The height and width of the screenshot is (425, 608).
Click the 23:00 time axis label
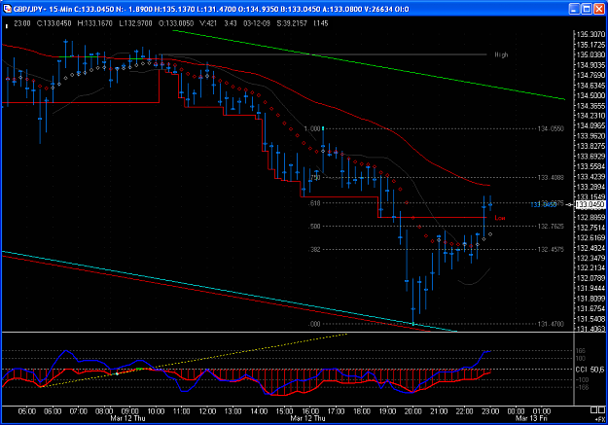click(x=490, y=411)
